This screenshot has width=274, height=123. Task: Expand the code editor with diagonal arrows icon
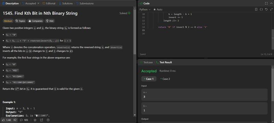click(x=271, y=10)
